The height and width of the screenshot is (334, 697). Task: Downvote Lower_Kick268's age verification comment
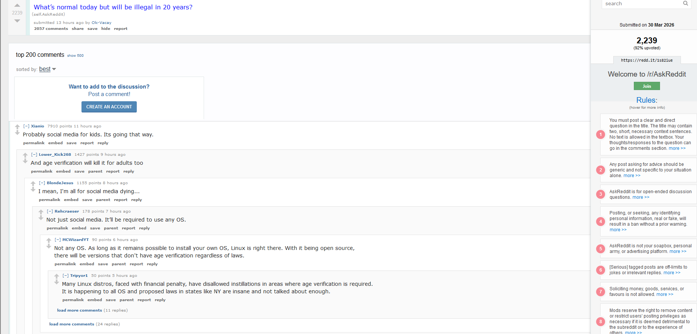click(x=25, y=161)
